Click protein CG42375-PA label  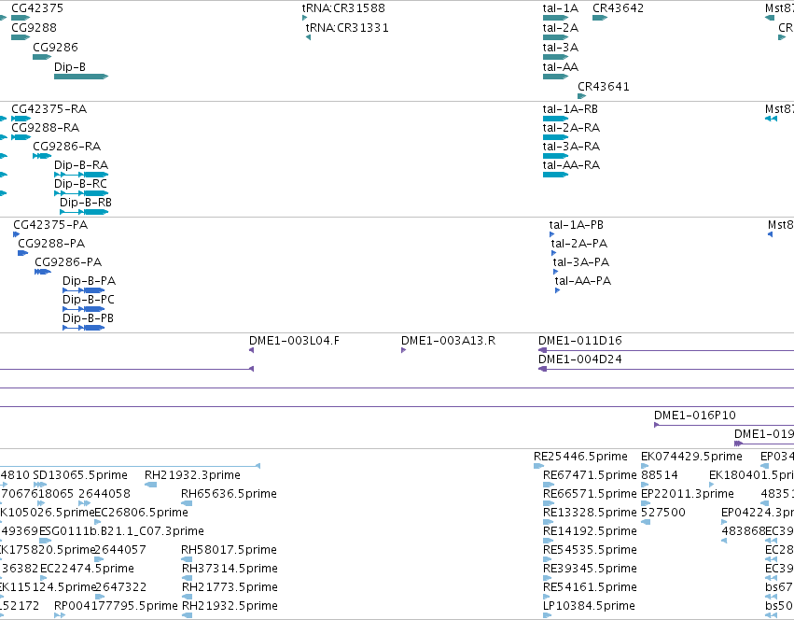50,225
